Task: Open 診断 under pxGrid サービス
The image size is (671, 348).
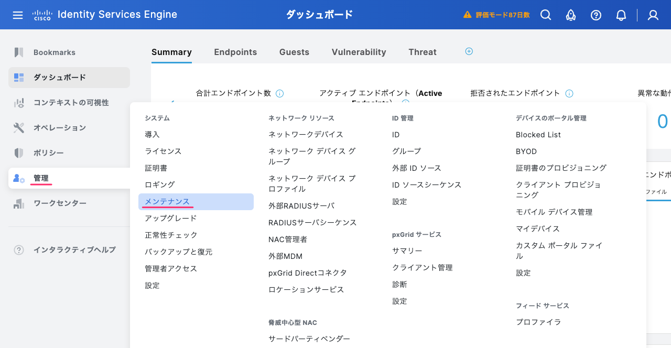Action: 399,285
